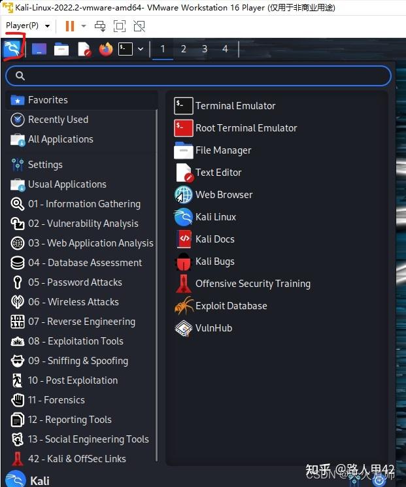The image size is (406, 487).
Task: Open 02 - Vulnerability Analysis category
Action: pyautogui.click(x=81, y=224)
